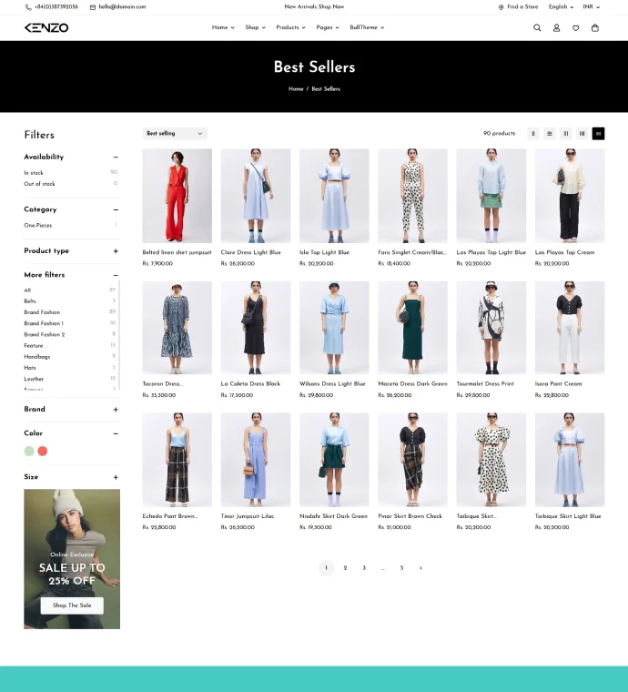628x692 pixels.
Task: Open the shopping bag icon
Action: [x=595, y=28]
